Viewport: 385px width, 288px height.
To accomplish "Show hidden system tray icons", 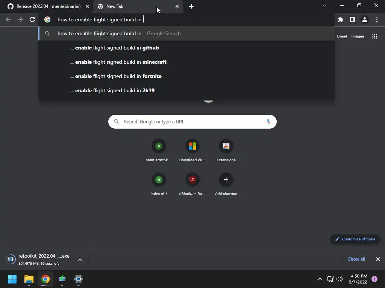I will [x=320, y=279].
